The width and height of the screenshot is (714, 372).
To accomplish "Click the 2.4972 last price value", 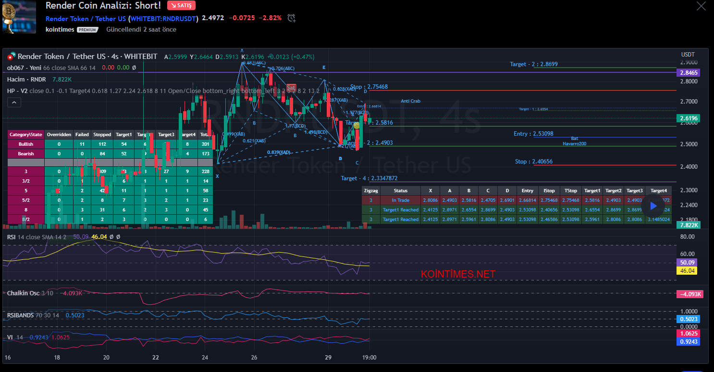I will (213, 18).
